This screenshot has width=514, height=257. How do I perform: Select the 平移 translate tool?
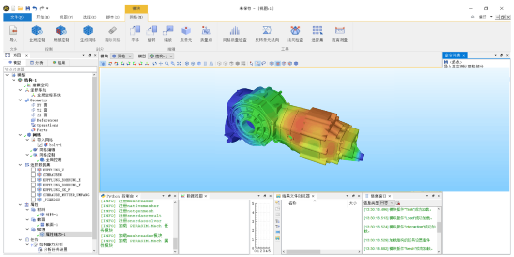135,33
